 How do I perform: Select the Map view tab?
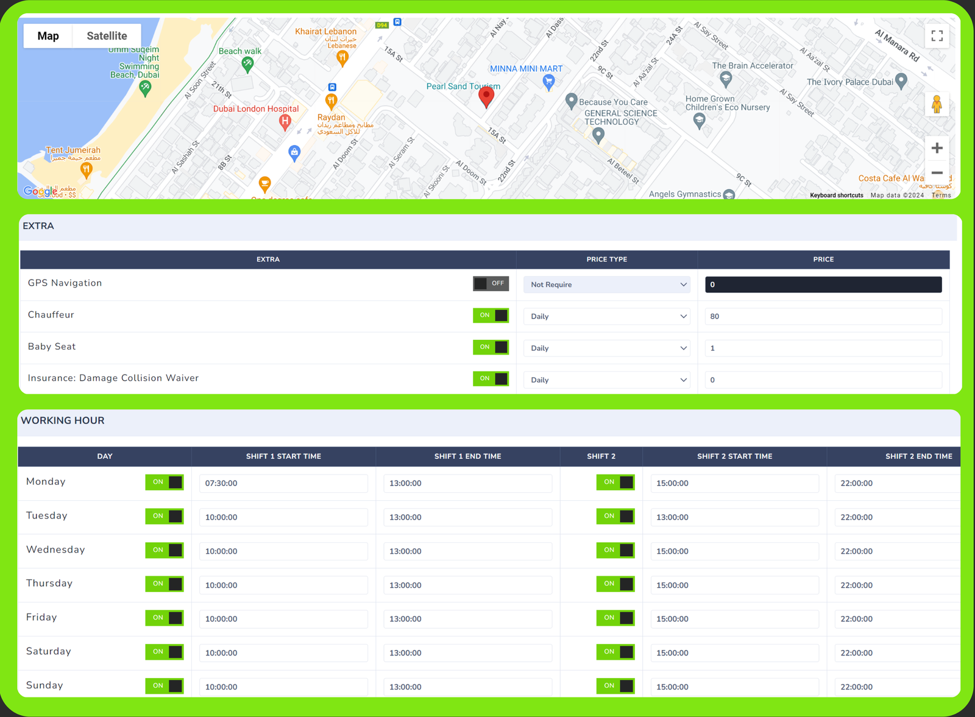[48, 36]
